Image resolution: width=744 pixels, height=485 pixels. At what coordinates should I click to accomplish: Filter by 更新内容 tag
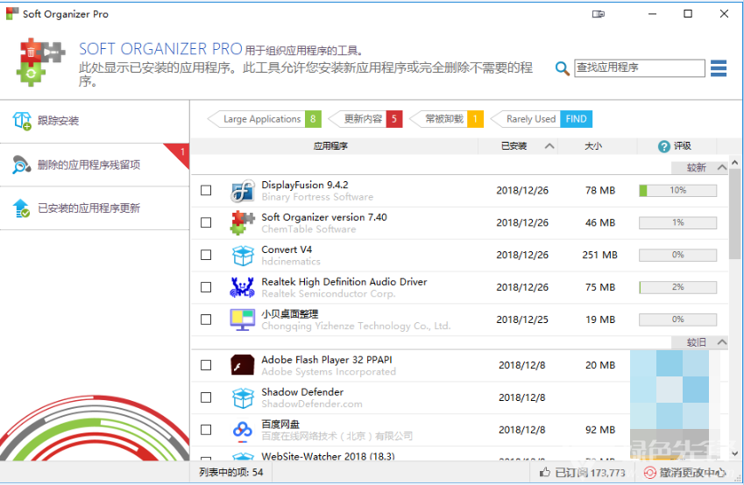coord(365,119)
